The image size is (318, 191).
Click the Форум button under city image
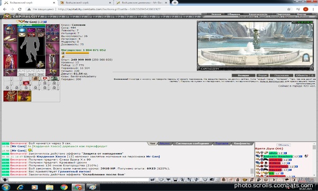pyautogui.click(x=262, y=75)
